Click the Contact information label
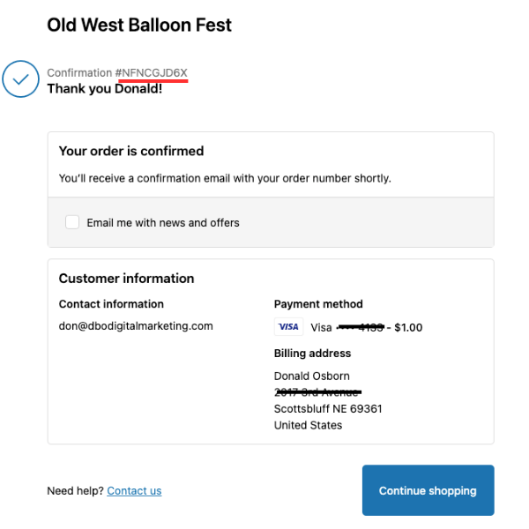 (x=111, y=304)
